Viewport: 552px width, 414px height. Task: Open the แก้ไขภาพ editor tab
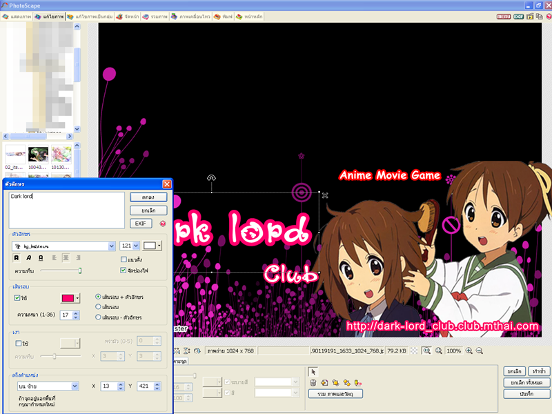[x=49, y=17]
